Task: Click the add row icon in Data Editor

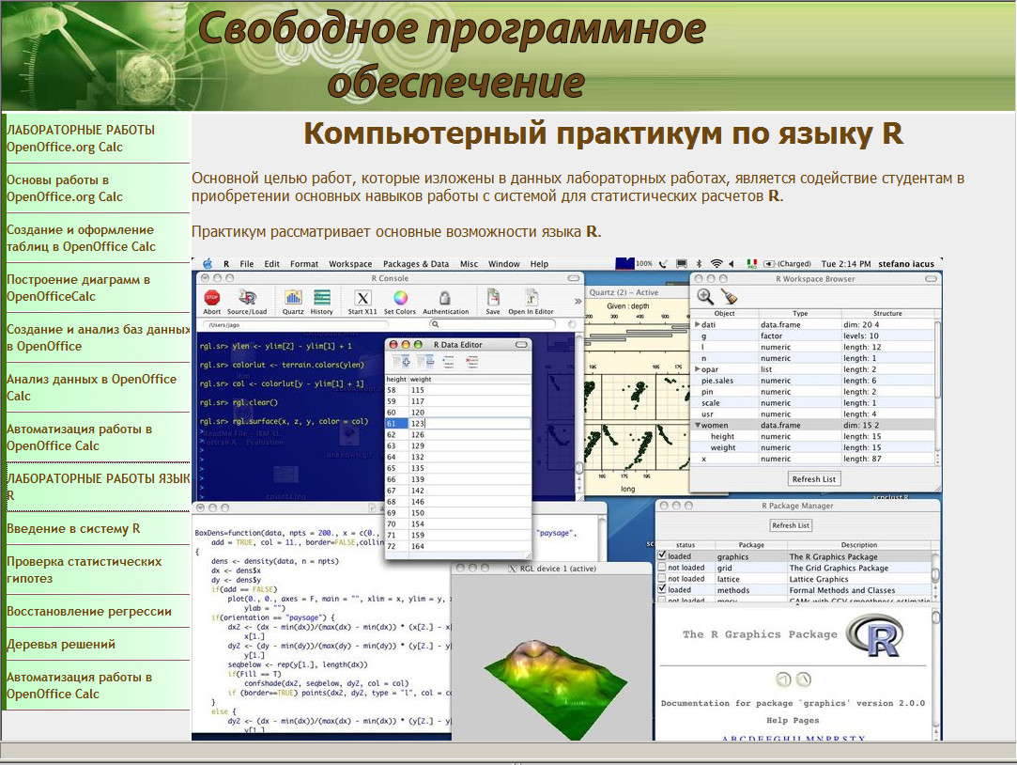Action: [449, 362]
